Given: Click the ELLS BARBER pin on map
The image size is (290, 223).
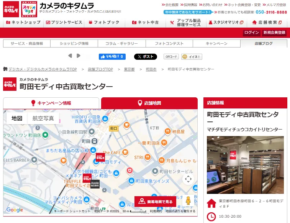Looking at the screenshot, I should pos(34,160).
